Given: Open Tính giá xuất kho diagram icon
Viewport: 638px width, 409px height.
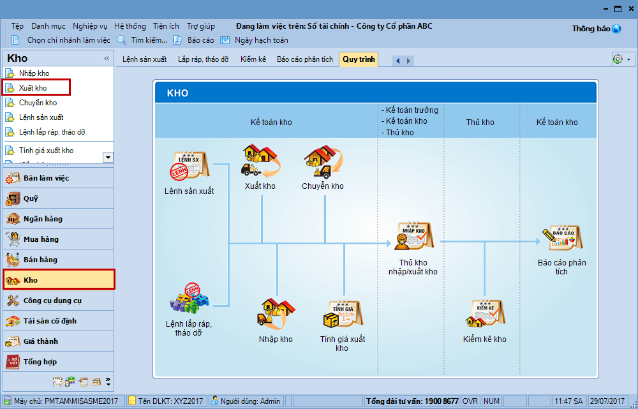Looking at the screenshot, I should point(343,315).
